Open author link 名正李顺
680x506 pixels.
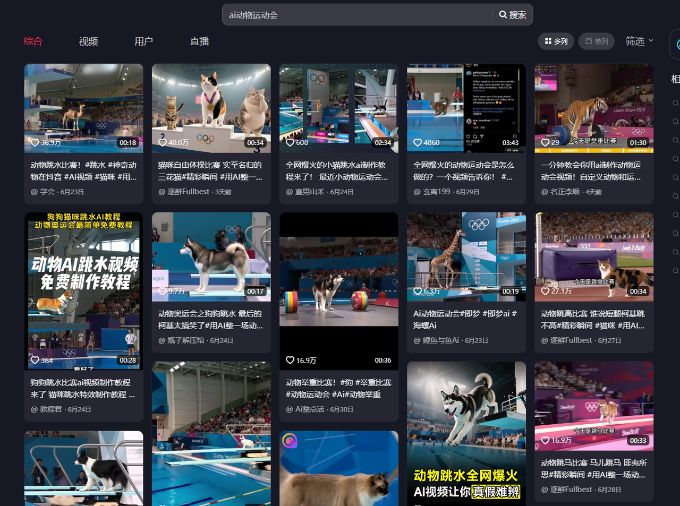coord(565,192)
